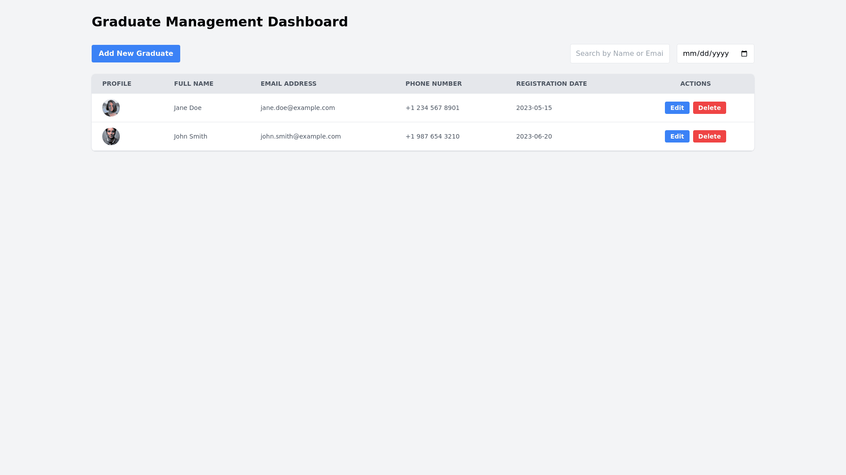Select john.smith@example.com email cell
This screenshot has width=846, height=475.
tap(301, 136)
